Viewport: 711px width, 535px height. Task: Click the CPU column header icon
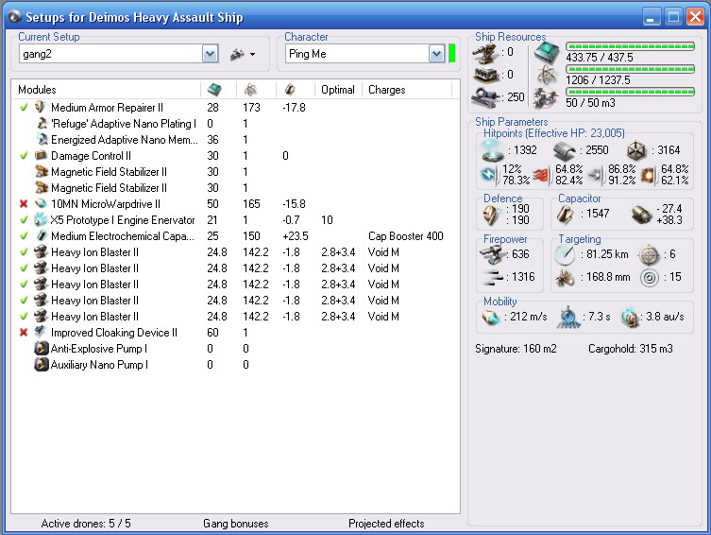tap(214, 90)
